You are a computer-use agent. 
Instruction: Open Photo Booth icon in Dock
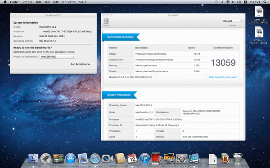tap(157, 158)
